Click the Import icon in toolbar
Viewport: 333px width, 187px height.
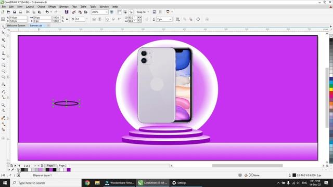click(74, 12)
